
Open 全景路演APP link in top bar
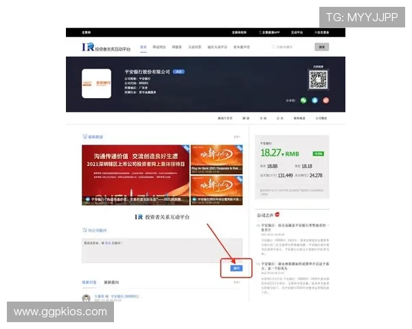coord(269,32)
